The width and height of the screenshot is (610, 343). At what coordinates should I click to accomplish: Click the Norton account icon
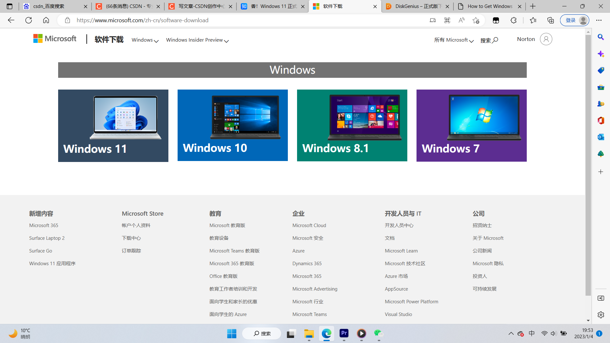[546, 39]
